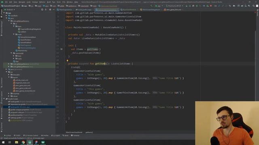The image size is (259, 145).
Task: Open the Pixel device selector dropdown
Action: (x=174, y=6)
